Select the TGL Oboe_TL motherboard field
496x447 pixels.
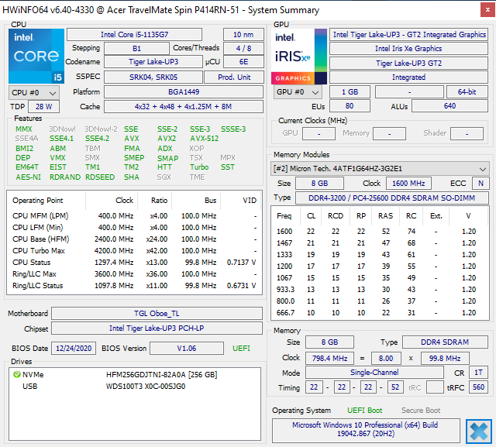point(157,314)
